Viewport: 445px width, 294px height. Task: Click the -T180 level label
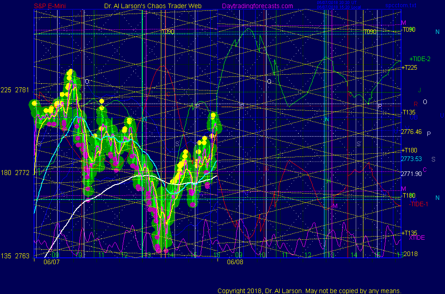coord(408,195)
